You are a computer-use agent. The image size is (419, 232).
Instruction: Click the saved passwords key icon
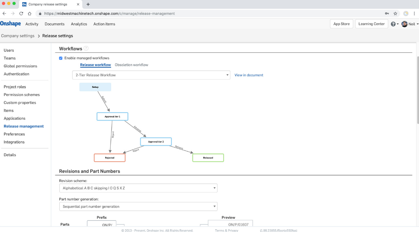pyautogui.click(x=387, y=13)
